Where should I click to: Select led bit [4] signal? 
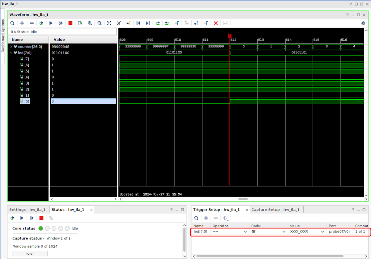point(27,77)
